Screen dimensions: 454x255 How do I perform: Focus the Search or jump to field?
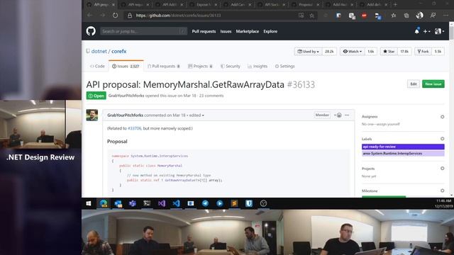(x=143, y=31)
